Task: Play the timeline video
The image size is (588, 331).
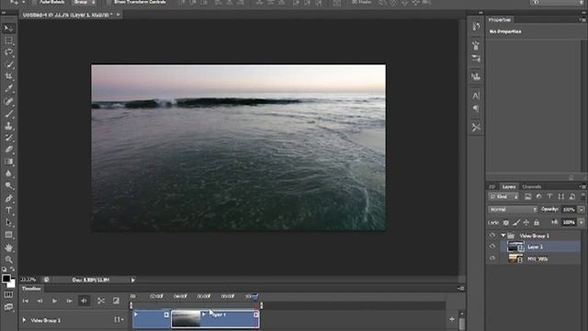Action: pyautogui.click(x=54, y=301)
